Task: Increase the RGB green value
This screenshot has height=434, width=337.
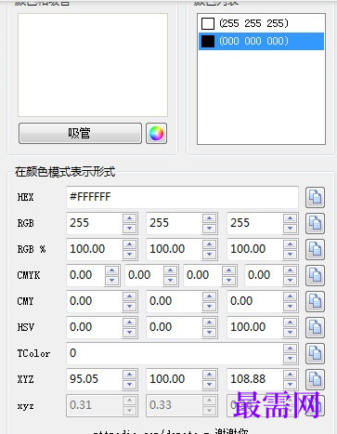Action: [209, 218]
